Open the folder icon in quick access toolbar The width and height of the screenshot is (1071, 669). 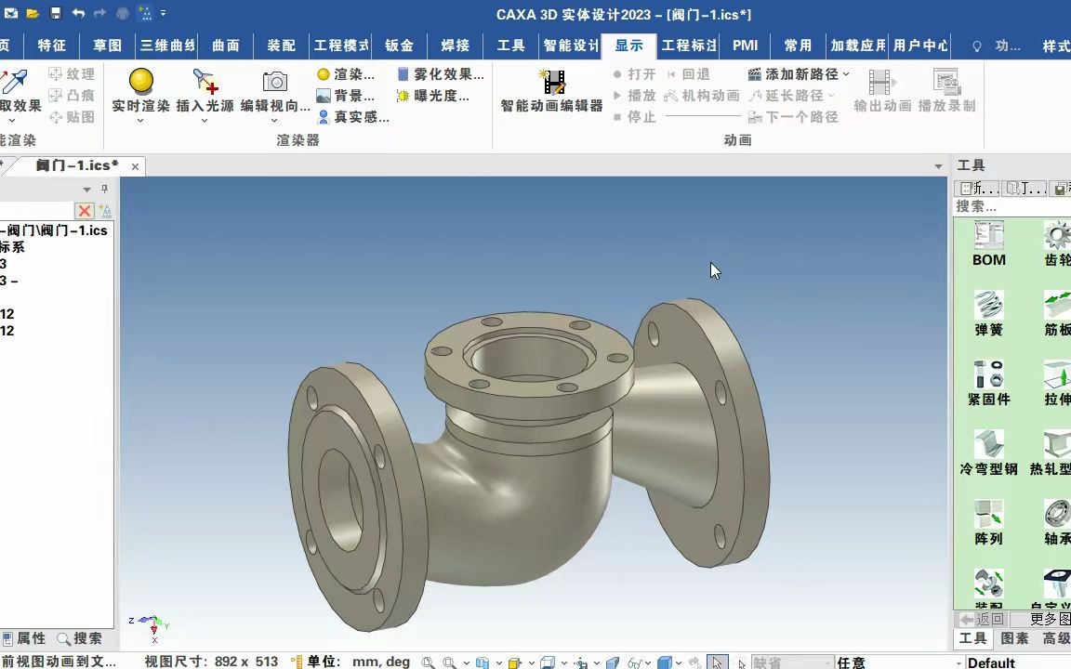pos(33,13)
